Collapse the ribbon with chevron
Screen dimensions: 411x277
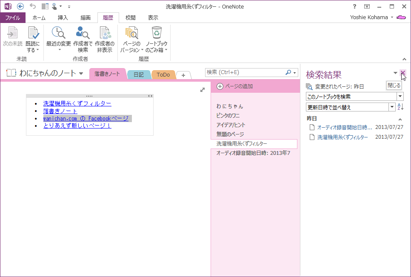click(x=405, y=59)
